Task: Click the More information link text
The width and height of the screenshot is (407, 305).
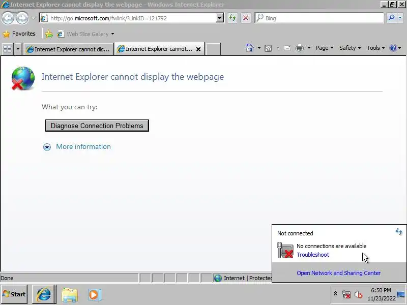Action: click(83, 146)
